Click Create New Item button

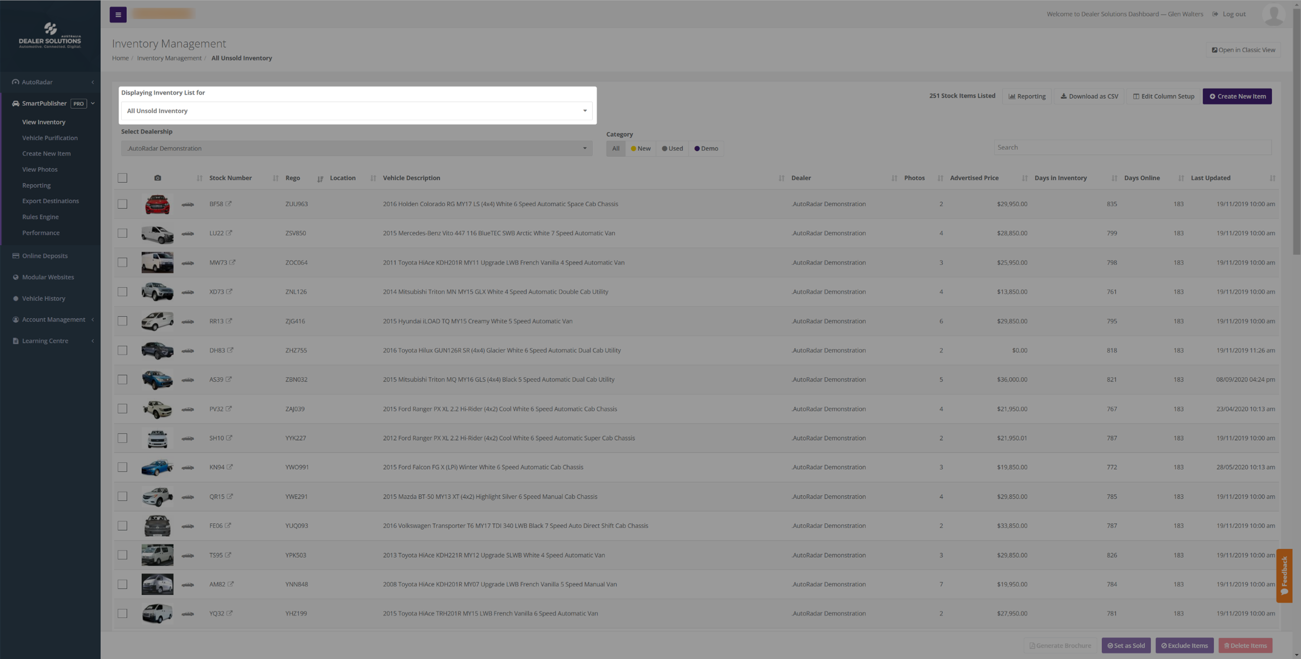coord(1237,97)
